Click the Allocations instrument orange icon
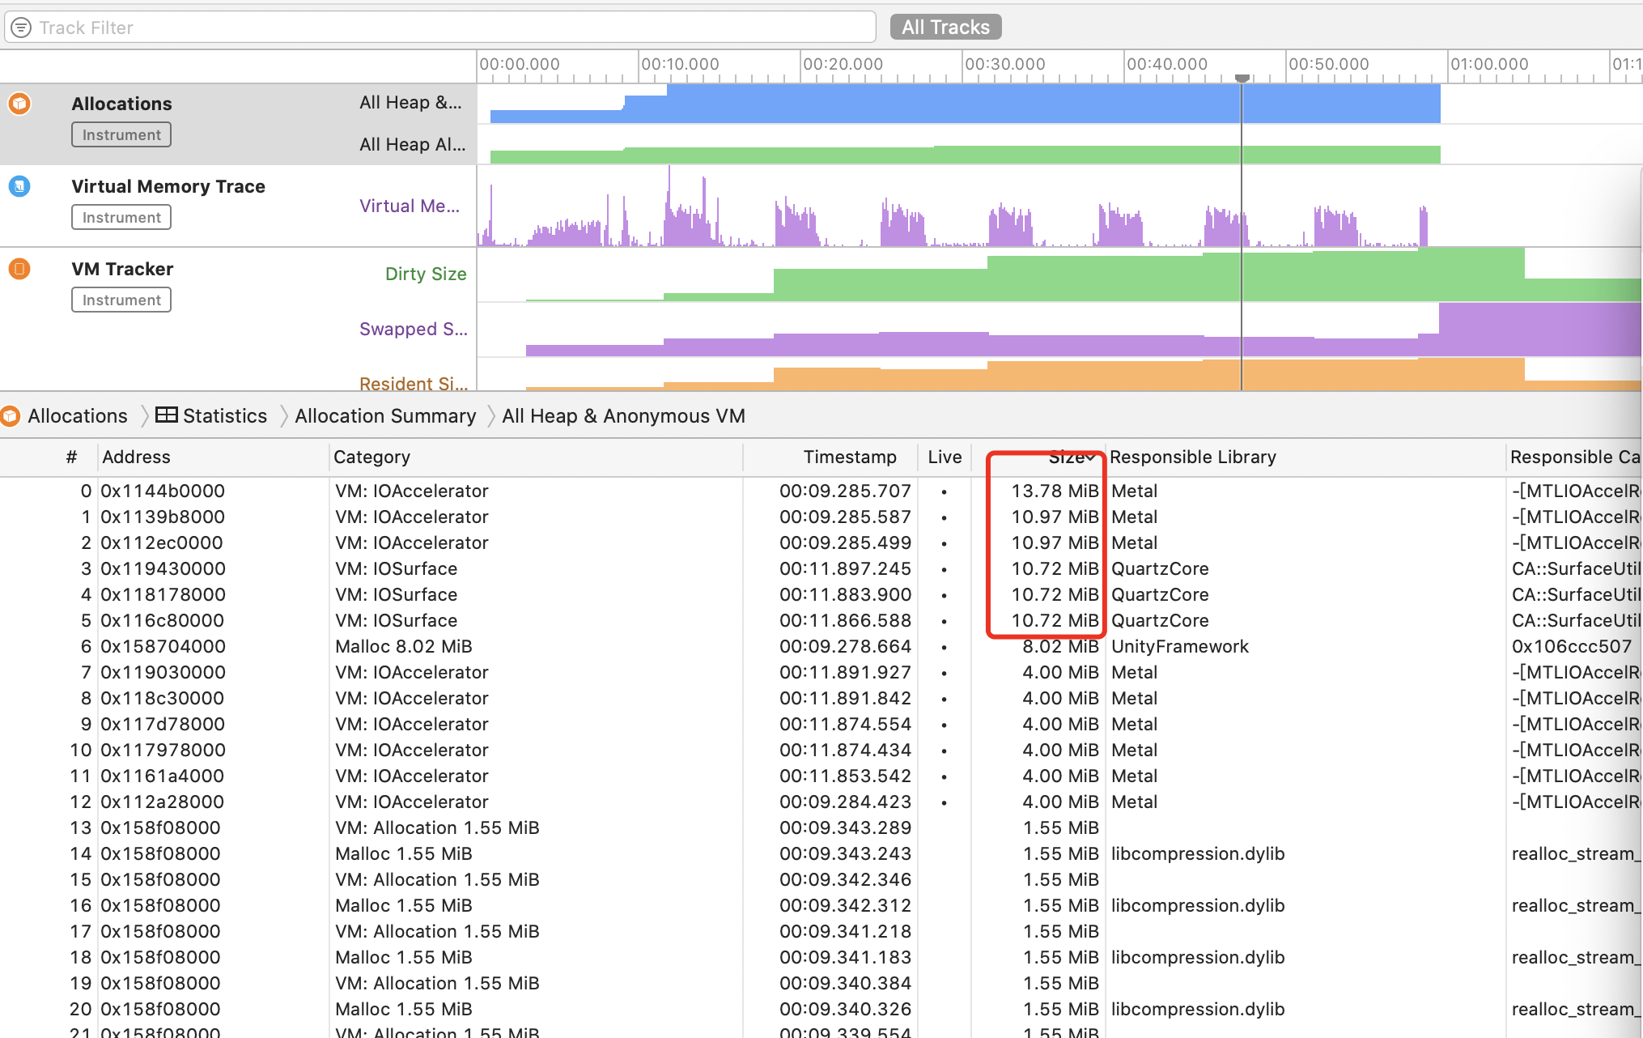 coord(19,104)
